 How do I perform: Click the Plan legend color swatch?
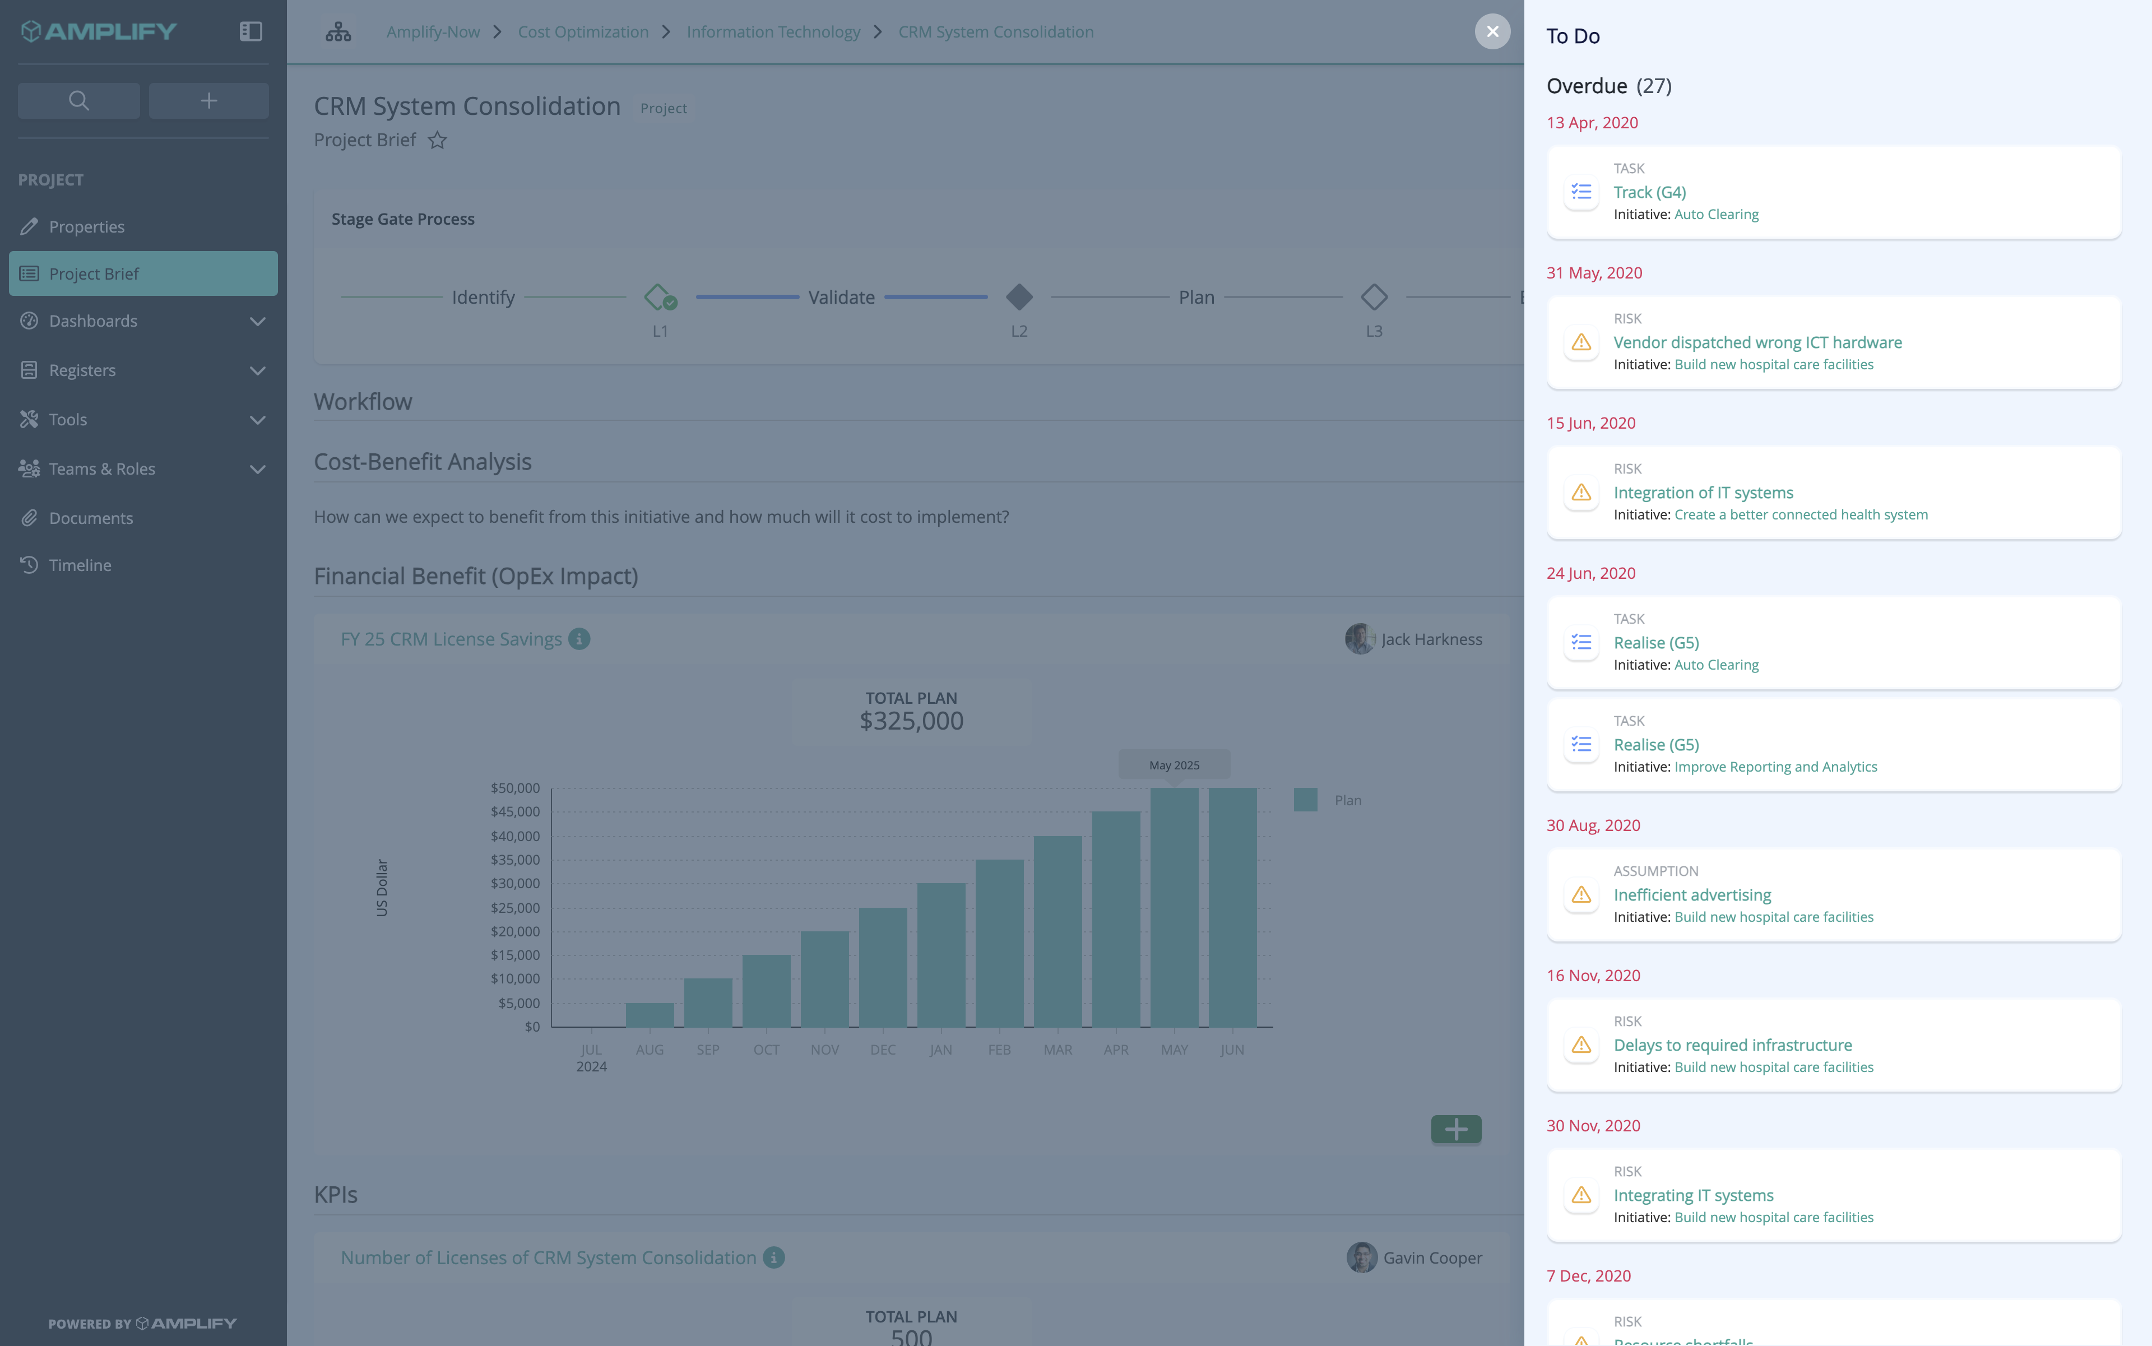1305,800
